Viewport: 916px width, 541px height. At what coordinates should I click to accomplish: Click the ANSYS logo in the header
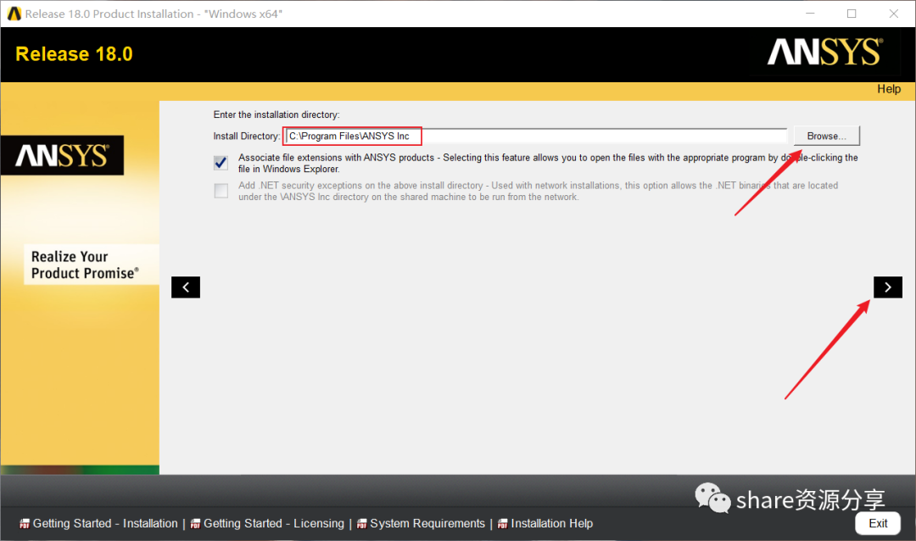click(x=825, y=52)
